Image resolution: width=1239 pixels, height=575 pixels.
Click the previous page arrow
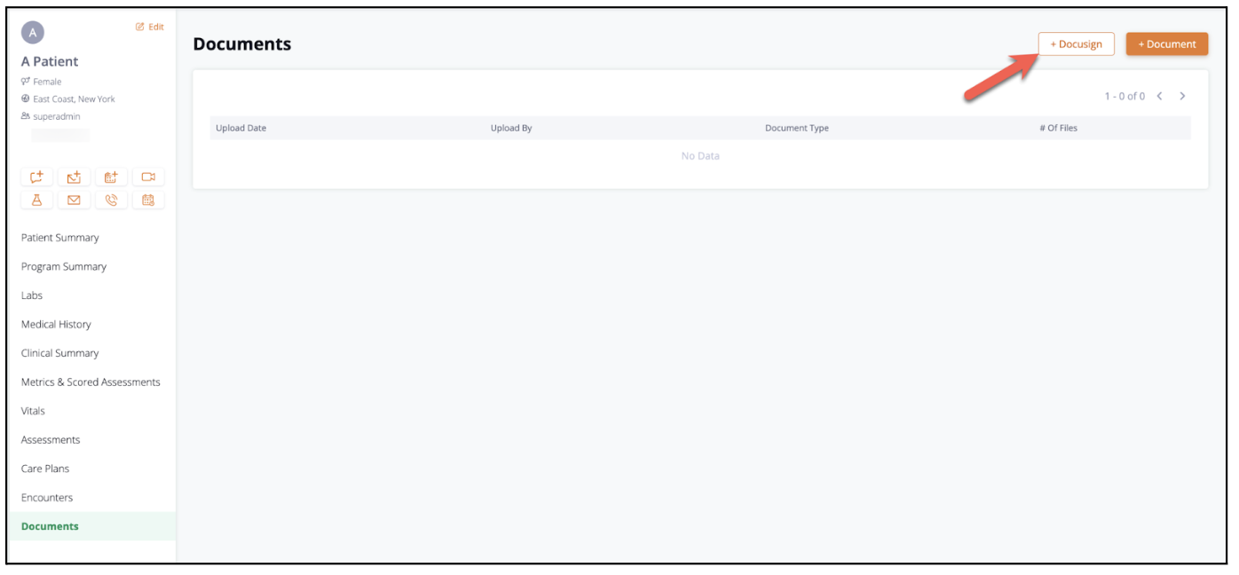pos(1160,96)
